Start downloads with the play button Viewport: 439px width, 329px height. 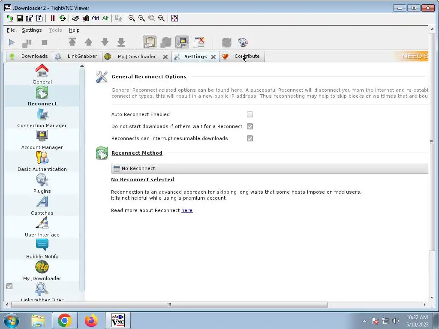click(12, 42)
